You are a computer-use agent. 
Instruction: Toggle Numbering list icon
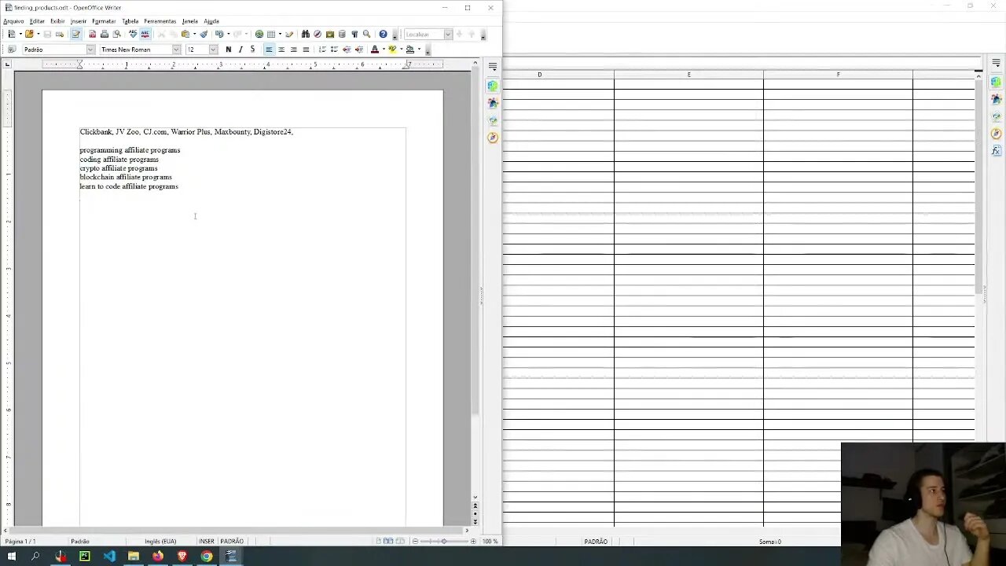coord(322,49)
